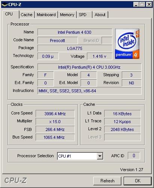Click the OK button
Image resolution: width=154 pixels, height=188 pixels.
tap(138, 181)
